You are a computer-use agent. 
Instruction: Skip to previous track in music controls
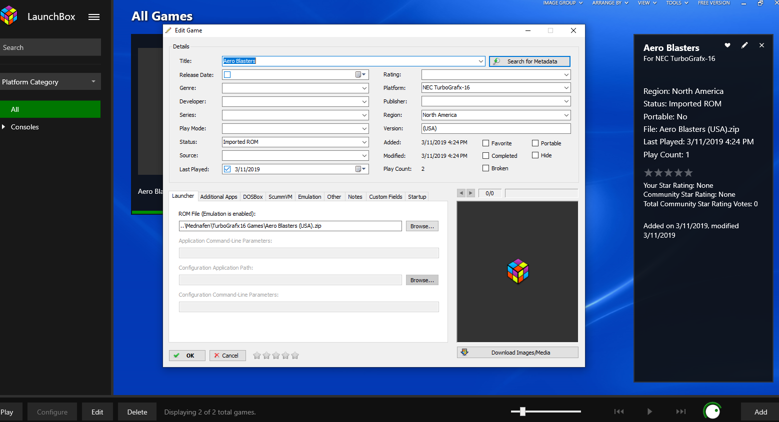619,412
